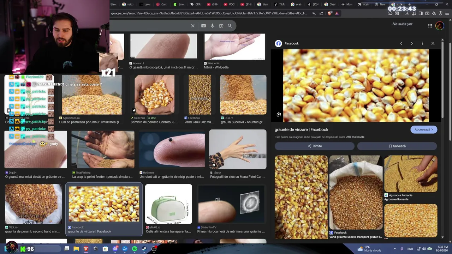Switch to the VOC YouTube tab
The height and width of the screenshot is (254, 452).
(229, 5)
